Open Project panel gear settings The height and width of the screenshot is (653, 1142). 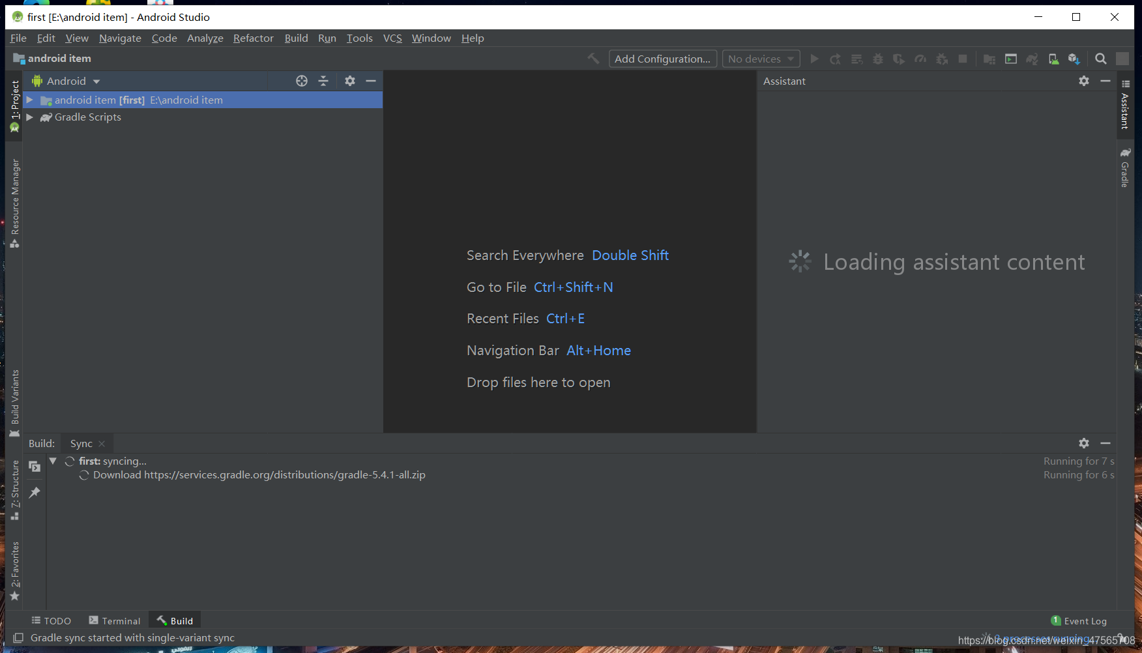coord(350,81)
